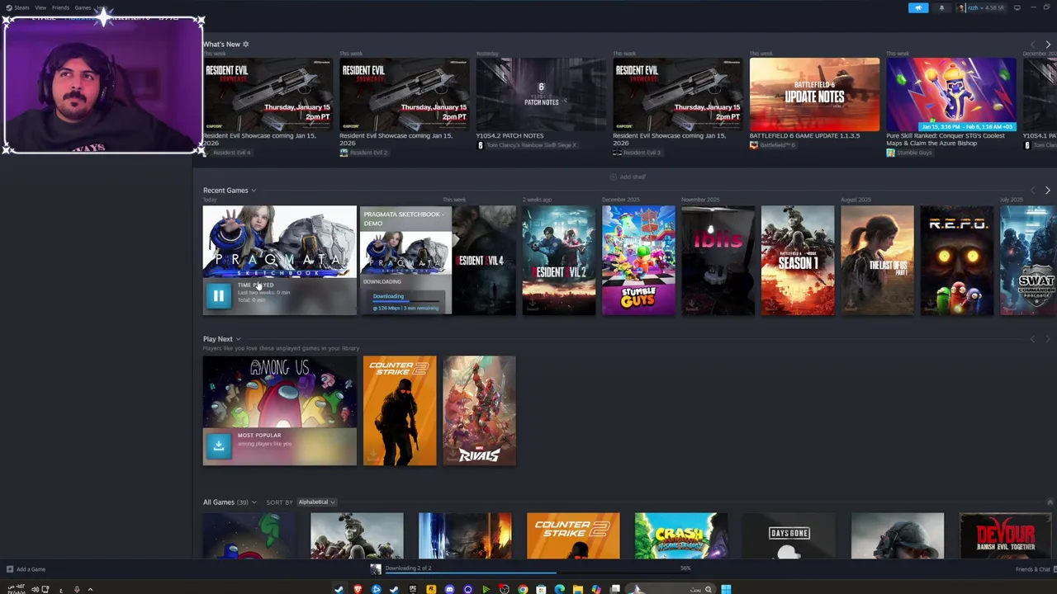This screenshot has height=594, width=1057.
Task: Open Devour in All Games row
Action: (x=1006, y=535)
